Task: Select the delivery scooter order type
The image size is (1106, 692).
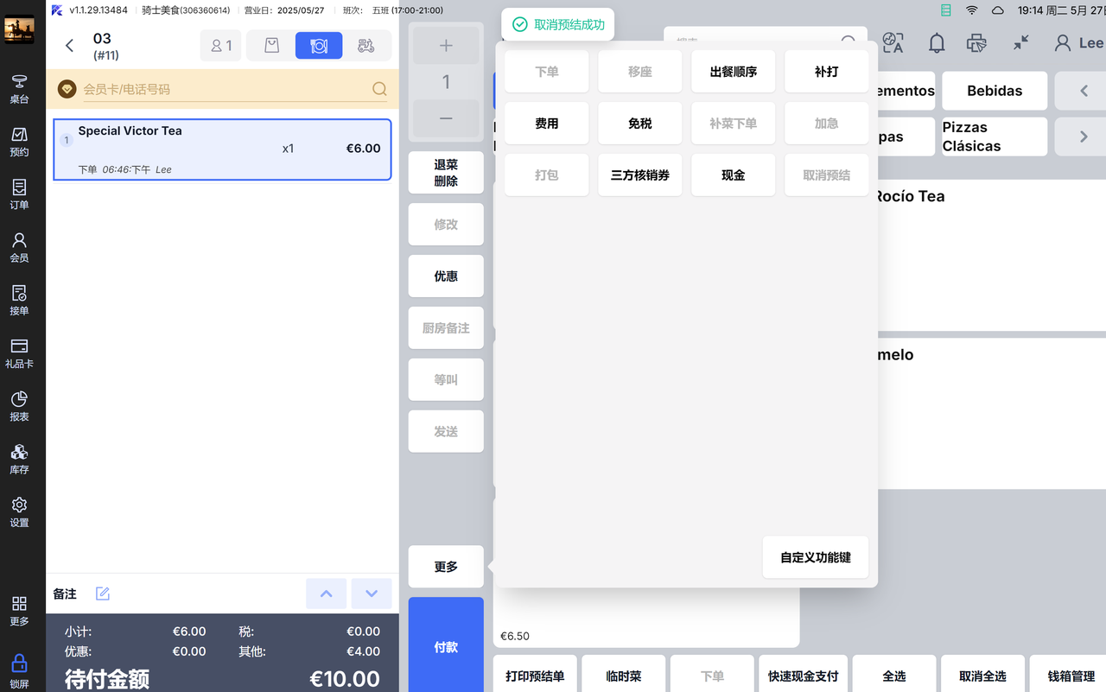Action: [366, 46]
